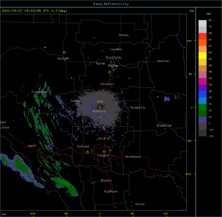Click the Stettler city label

pyautogui.click(x=163, y=61)
